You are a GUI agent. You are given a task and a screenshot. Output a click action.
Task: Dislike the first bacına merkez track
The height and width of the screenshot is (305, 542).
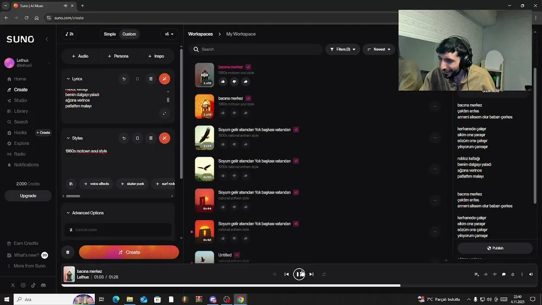click(234, 82)
